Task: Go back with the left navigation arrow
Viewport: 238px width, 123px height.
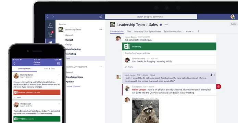Action: (x=47, y=17)
